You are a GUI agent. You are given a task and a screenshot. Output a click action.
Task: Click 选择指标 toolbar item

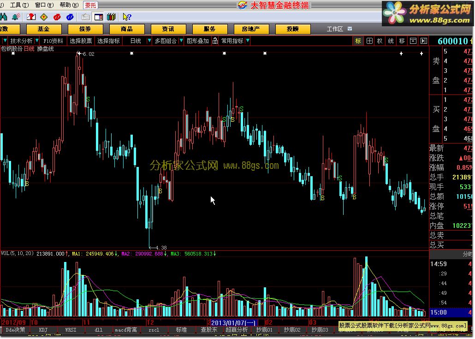point(108,41)
